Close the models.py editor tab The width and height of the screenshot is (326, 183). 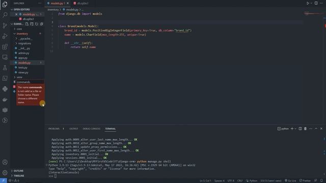coord(68,4)
